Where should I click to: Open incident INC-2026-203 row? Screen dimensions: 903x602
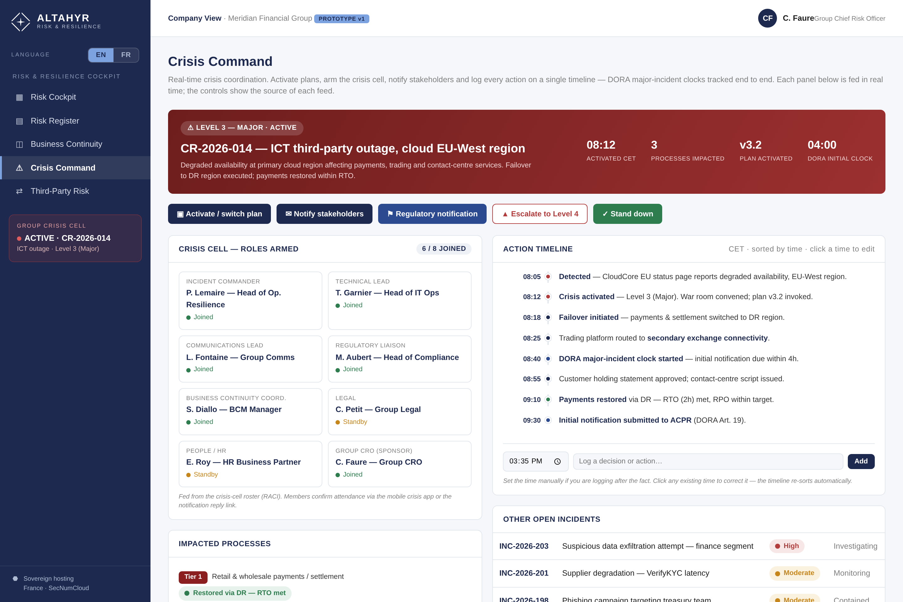click(689, 546)
